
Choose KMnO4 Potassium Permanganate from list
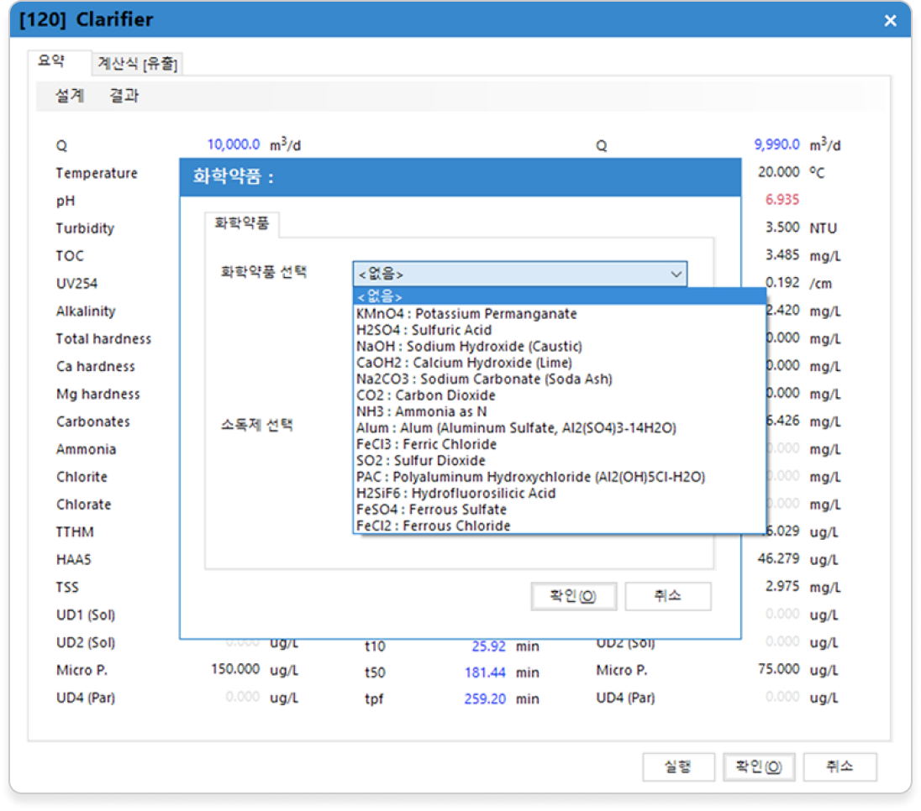[x=466, y=313]
